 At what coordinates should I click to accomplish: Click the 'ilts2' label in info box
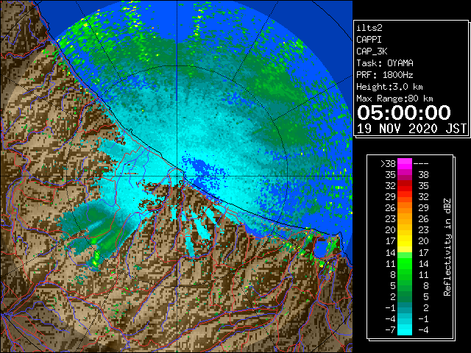[369, 28]
